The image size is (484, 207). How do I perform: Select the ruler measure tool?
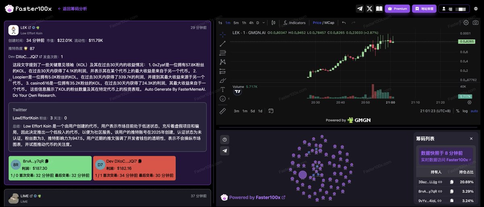(223, 111)
